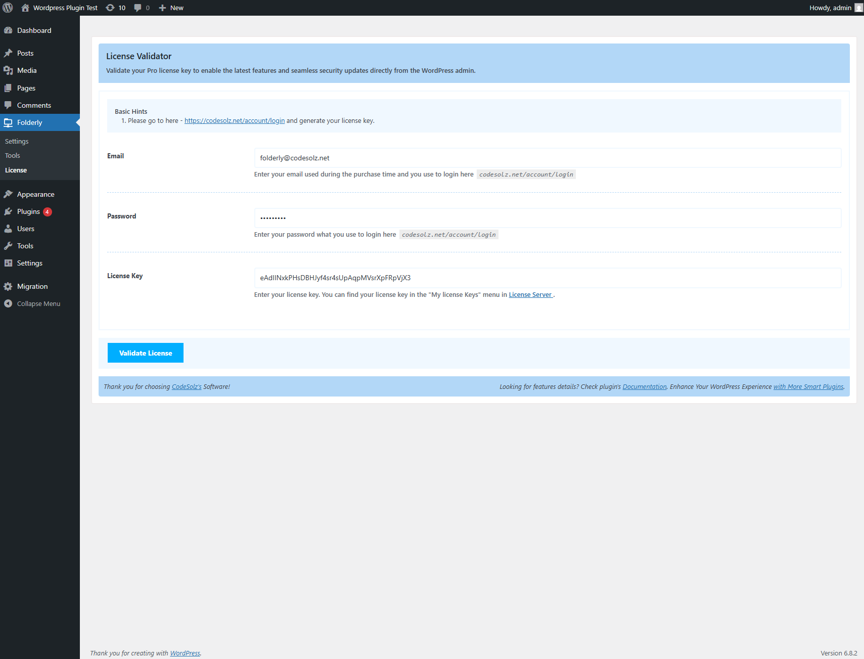The height and width of the screenshot is (659, 864).
Task: Follow the License Server link
Action: (530, 294)
